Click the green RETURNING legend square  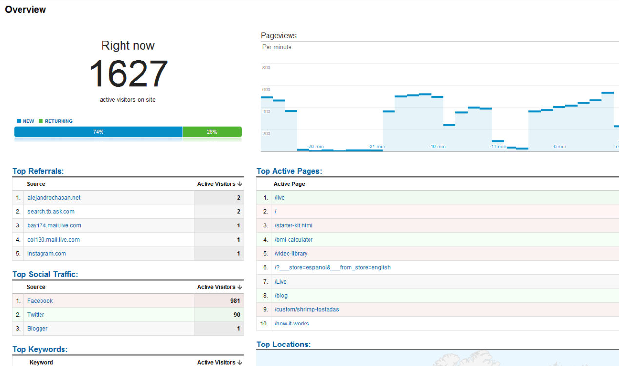(x=41, y=121)
